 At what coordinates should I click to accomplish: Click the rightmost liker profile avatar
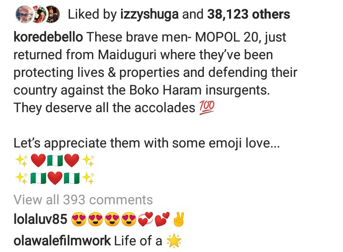(x=51, y=13)
